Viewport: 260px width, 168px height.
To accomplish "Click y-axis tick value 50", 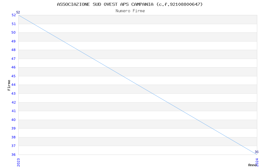I will click(x=13, y=32).
